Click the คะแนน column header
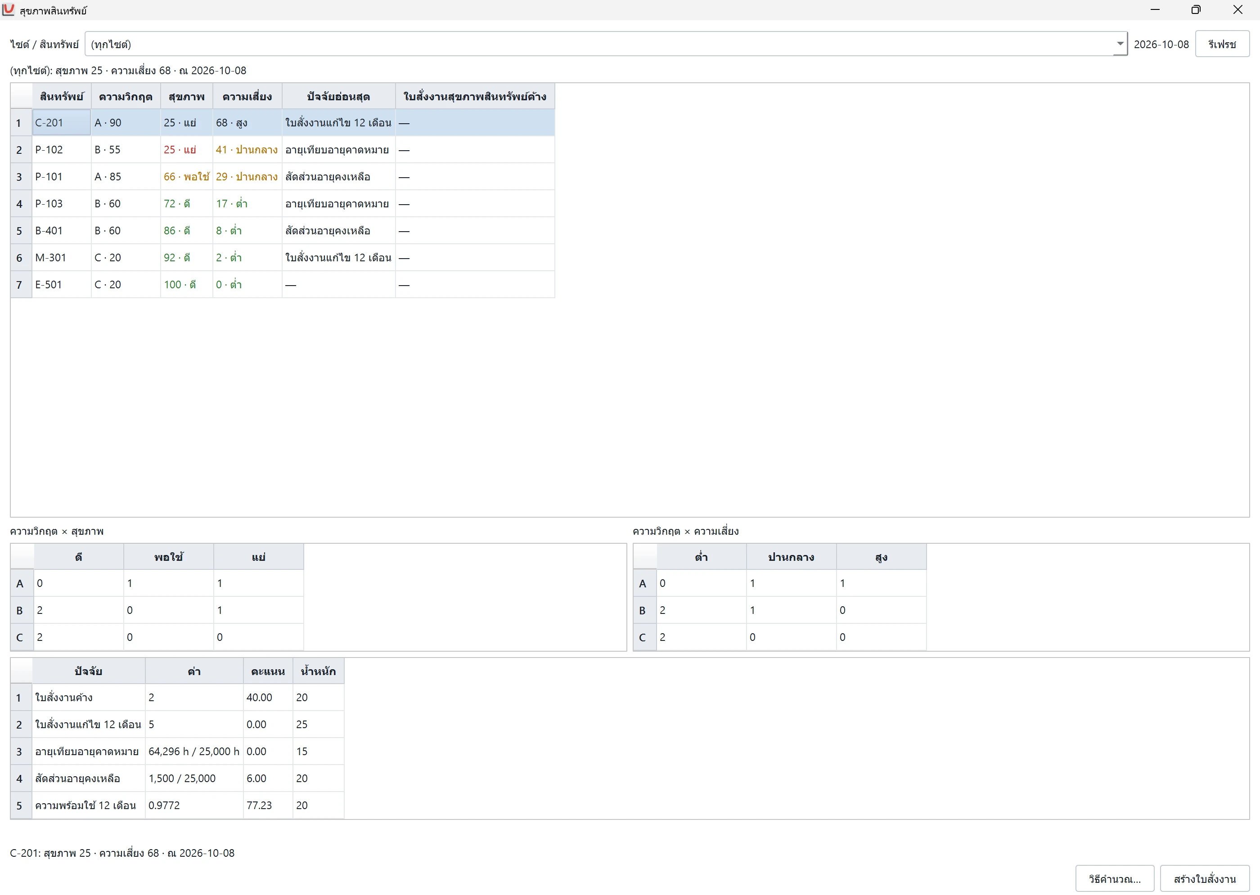The width and height of the screenshot is (1260, 895). tap(268, 671)
